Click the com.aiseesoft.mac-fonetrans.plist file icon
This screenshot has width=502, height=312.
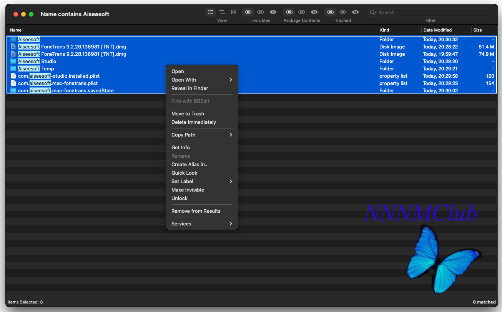click(13, 83)
